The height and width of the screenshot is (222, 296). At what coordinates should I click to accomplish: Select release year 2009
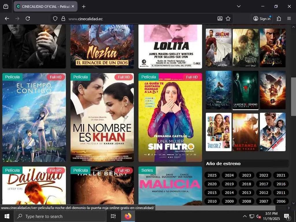point(229,201)
